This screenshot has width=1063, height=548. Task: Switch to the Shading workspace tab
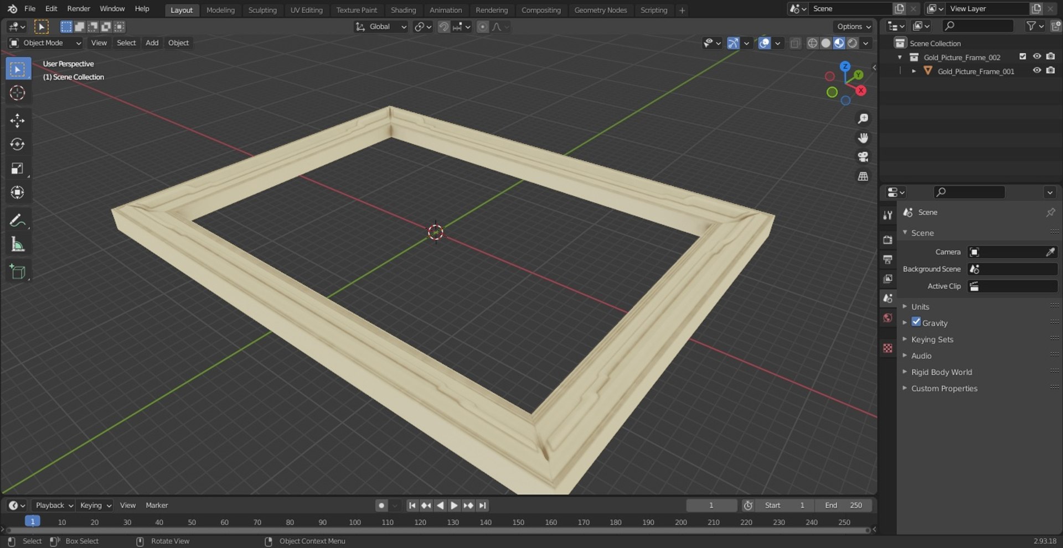(x=403, y=10)
